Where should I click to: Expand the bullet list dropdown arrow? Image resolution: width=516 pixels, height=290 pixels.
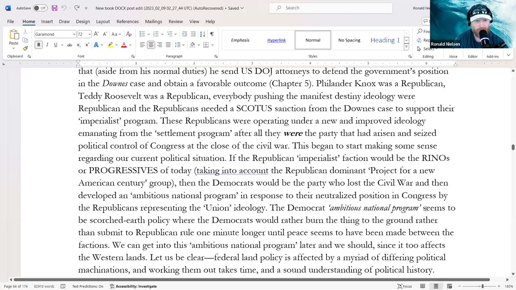pos(149,34)
